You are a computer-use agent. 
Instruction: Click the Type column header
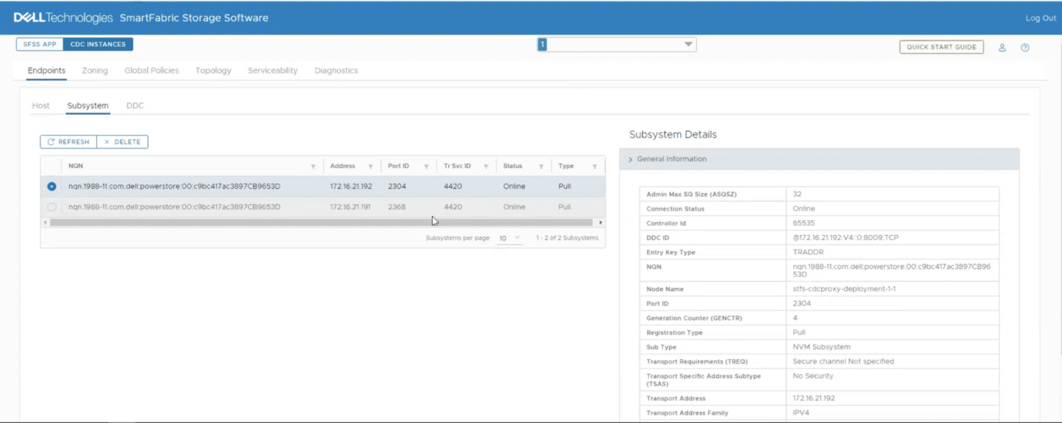click(x=566, y=166)
